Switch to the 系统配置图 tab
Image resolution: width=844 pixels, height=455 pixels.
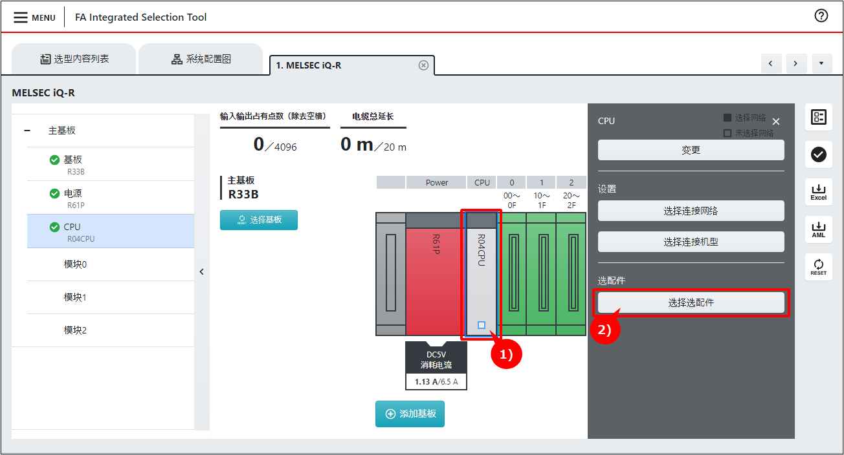tap(201, 59)
